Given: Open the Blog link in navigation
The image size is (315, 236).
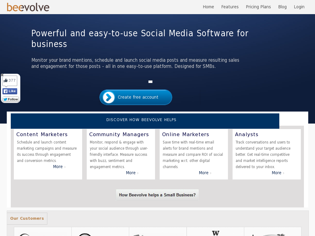Looking at the screenshot, I should tap(282, 7).
